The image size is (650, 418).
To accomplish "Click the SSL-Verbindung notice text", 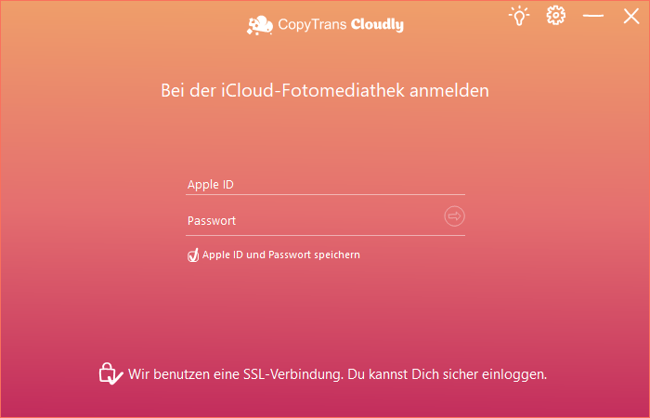I will pyautogui.click(x=337, y=374).
